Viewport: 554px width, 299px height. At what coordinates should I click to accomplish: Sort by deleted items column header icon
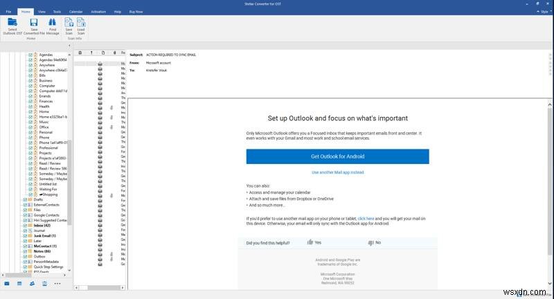point(80,53)
